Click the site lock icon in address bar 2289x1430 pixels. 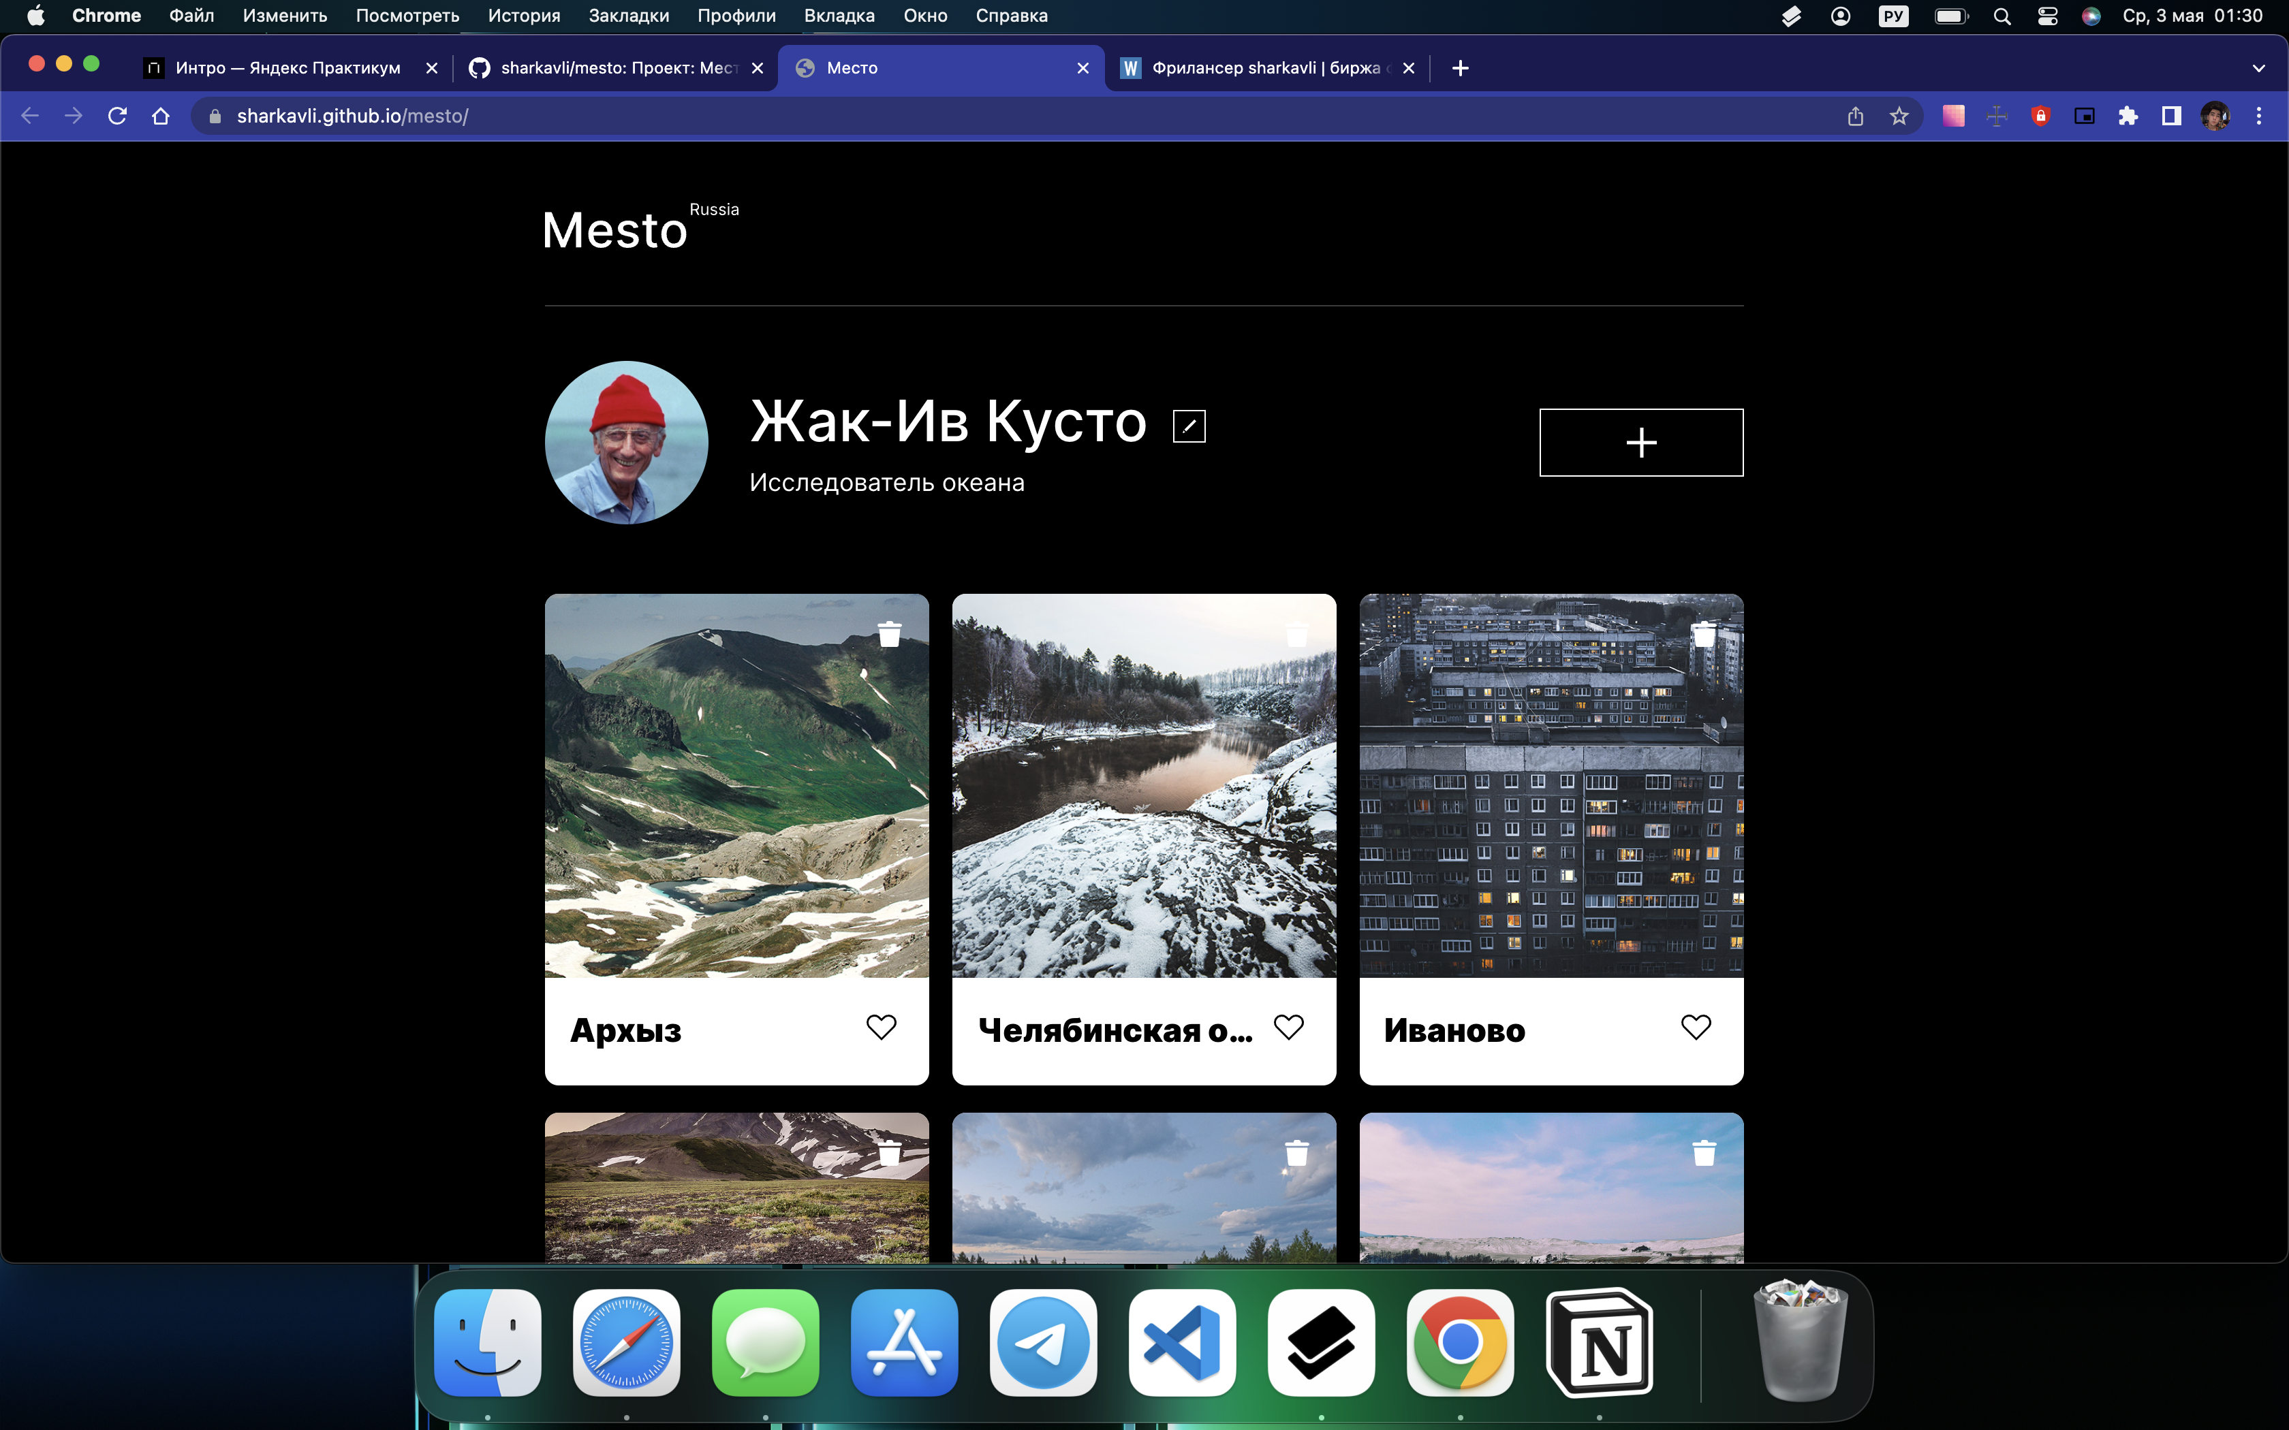click(x=215, y=116)
